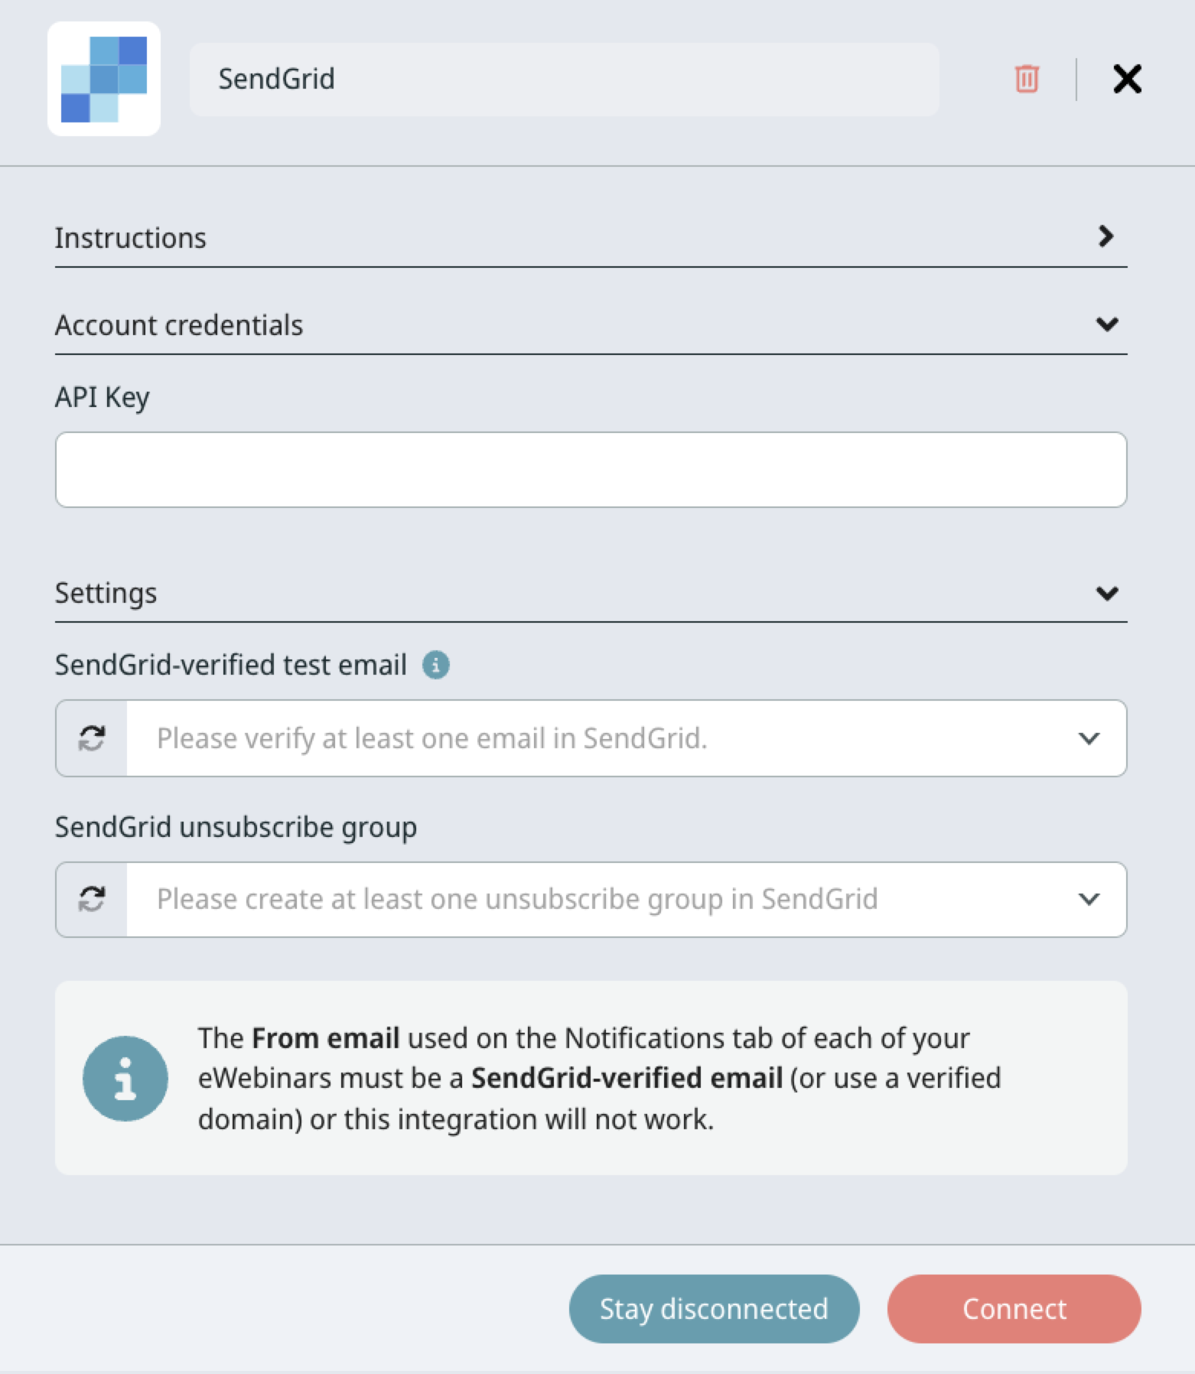Click the info icon beside test email label
Viewport: 1195px width, 1374px height.
pyautogui.click(x=436, y=665)
